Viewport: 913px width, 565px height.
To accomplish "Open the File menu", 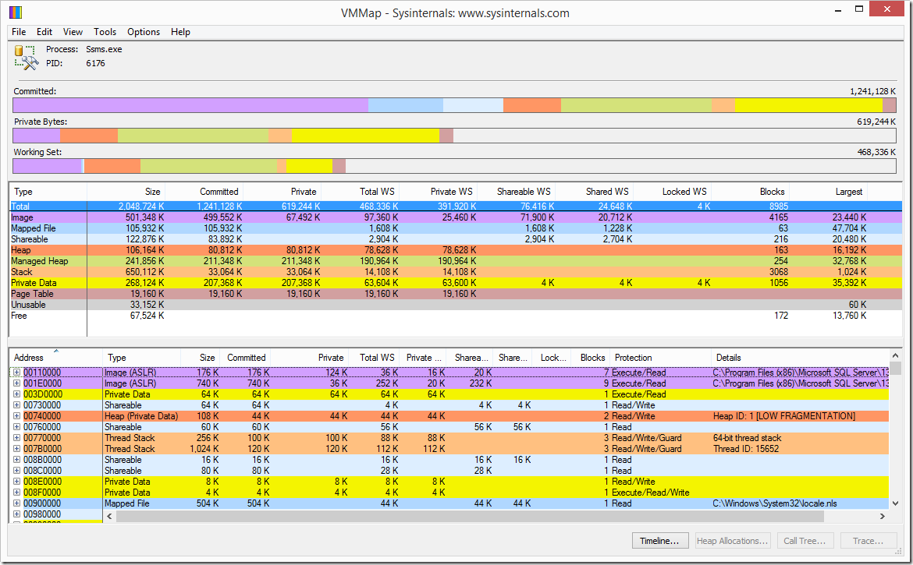I will point(19,32).
